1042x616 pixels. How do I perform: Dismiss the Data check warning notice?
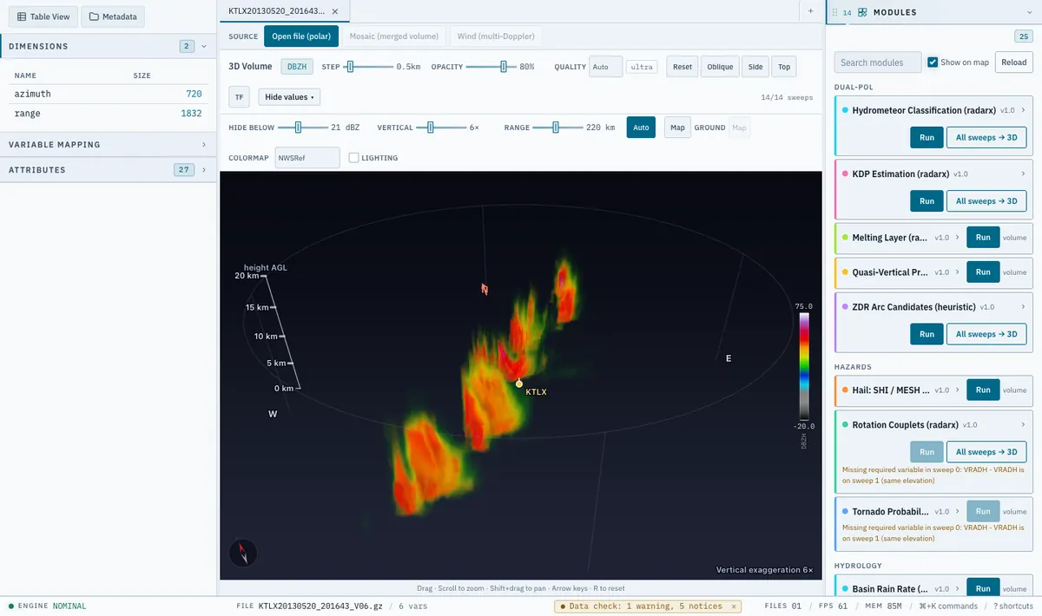click(734, 606)
